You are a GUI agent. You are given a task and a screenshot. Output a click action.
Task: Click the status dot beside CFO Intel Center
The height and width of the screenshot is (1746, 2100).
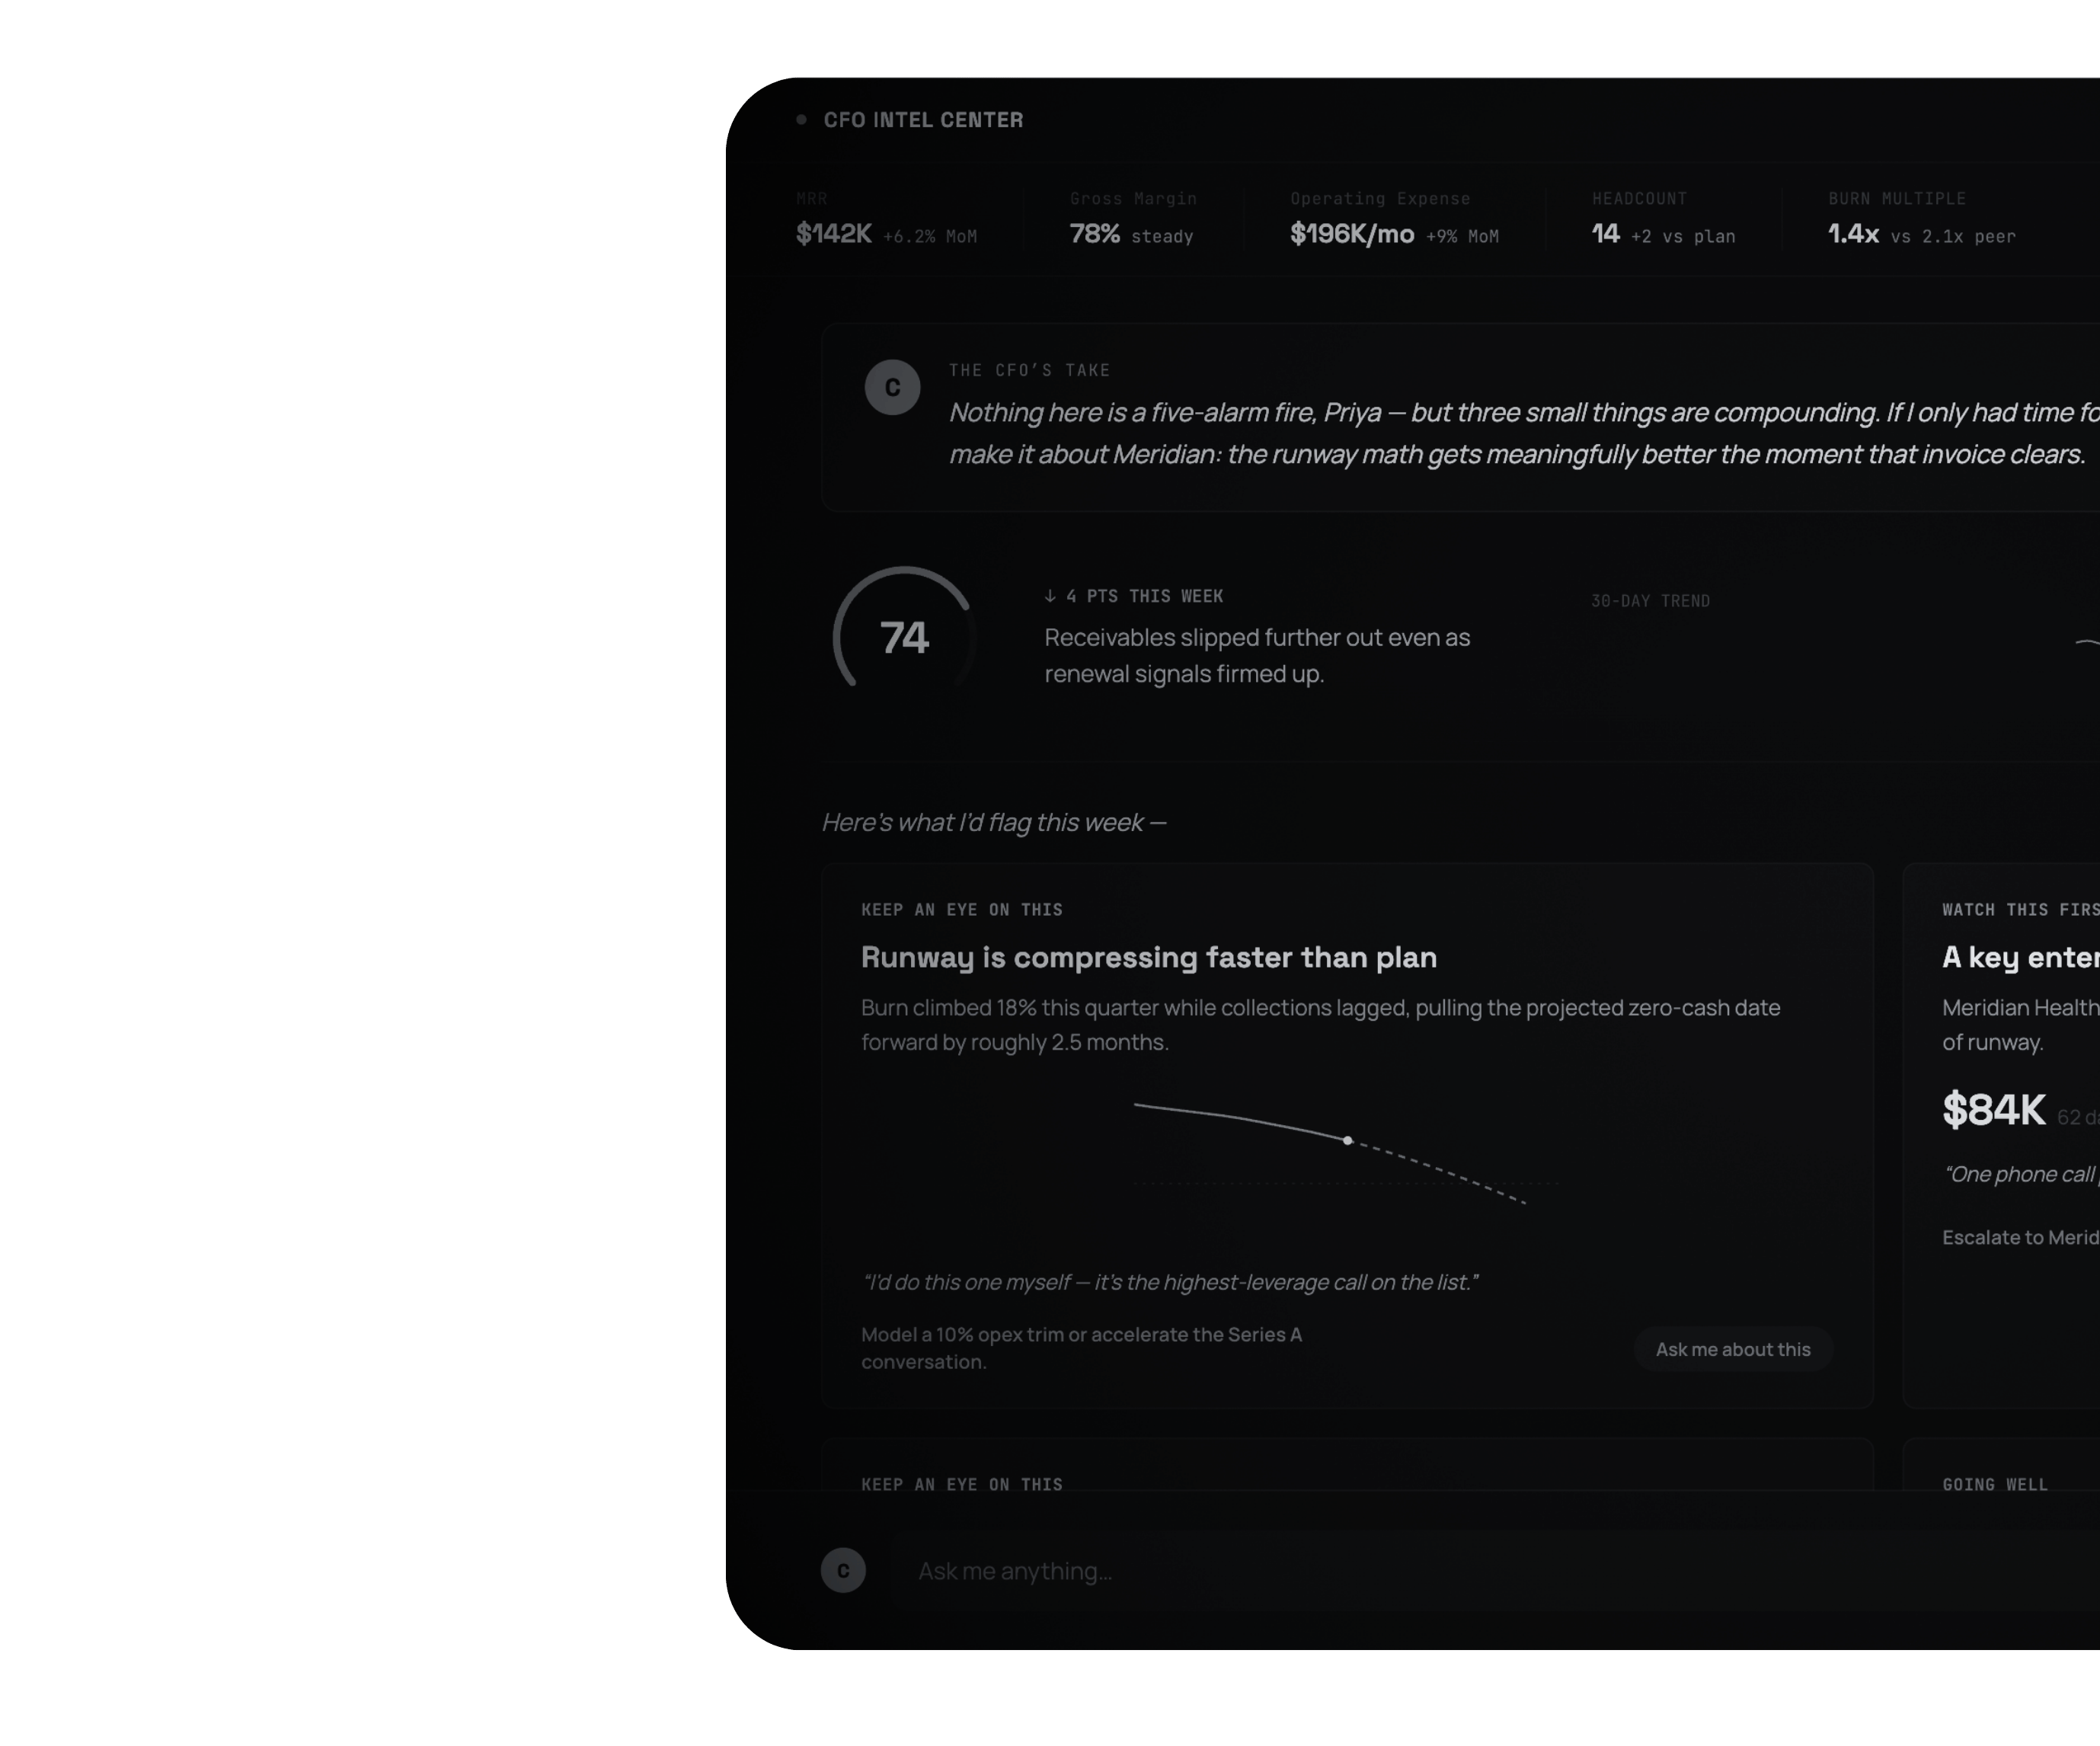coord(801,120)
